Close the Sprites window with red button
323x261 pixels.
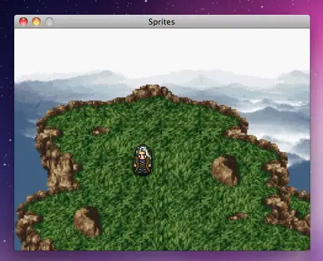(23, 22)
